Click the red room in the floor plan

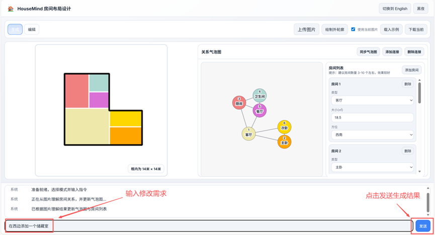click(76, 91)
